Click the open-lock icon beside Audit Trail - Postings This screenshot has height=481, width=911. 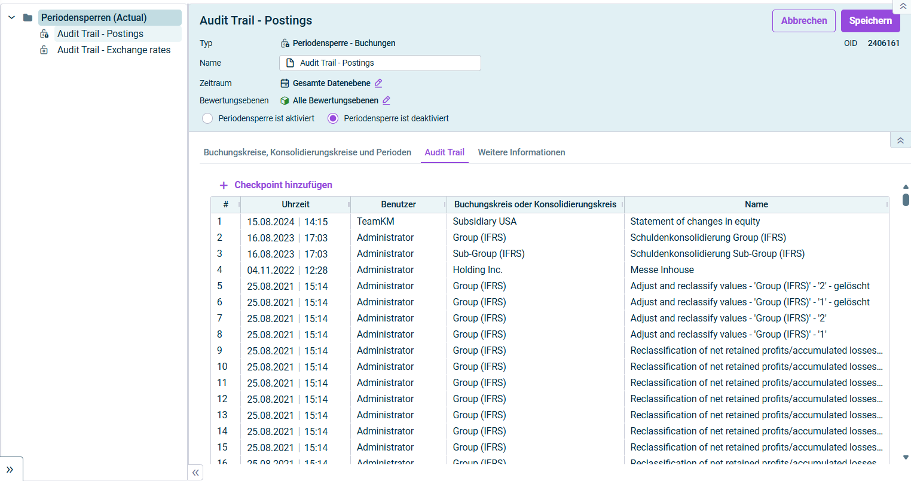pyautogui.click(x=44, y=33)
